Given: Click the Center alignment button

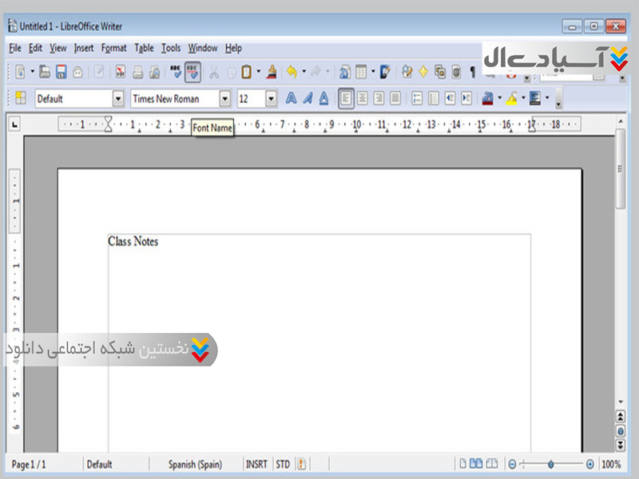Looking at the screenshot, I should tap(362, 98).
